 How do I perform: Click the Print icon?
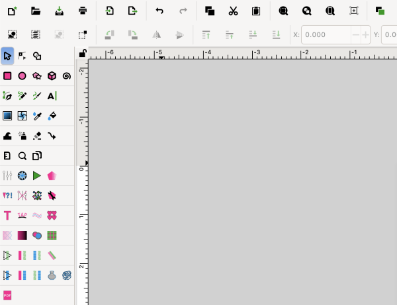[83, 11]
